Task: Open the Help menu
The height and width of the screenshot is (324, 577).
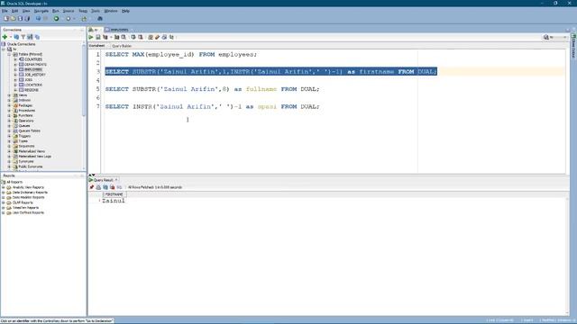Action: 125,11
